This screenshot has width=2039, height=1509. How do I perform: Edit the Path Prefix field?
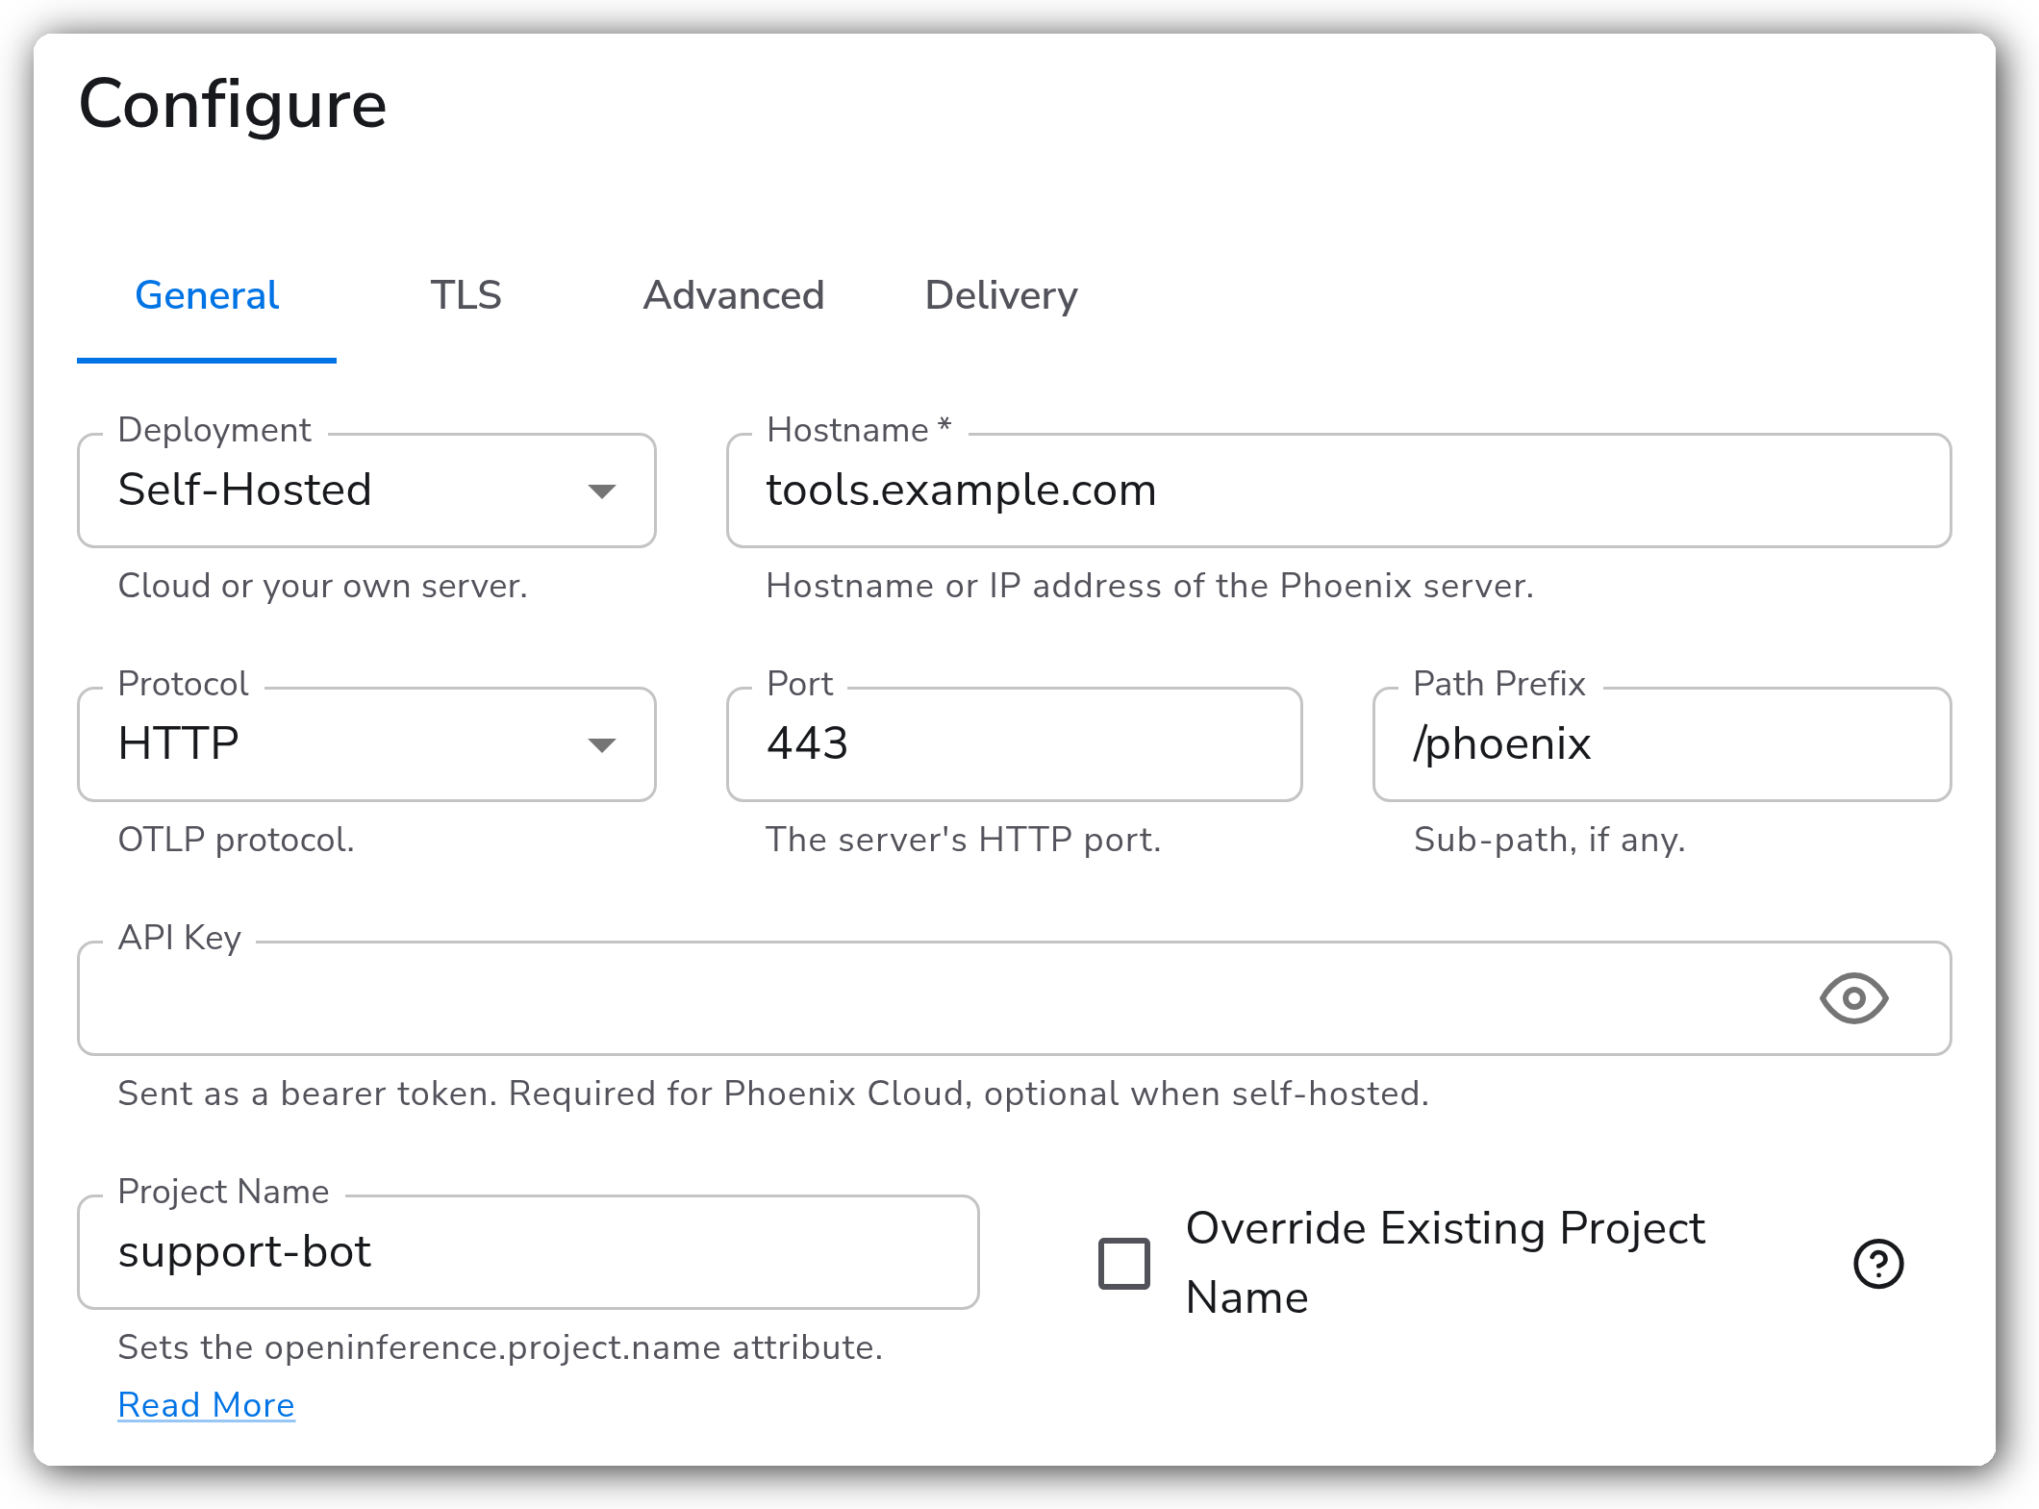(1662, 744)
